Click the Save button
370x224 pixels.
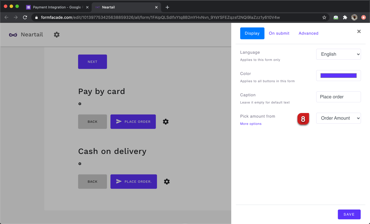pyautogui.click(x=349, y=214)
